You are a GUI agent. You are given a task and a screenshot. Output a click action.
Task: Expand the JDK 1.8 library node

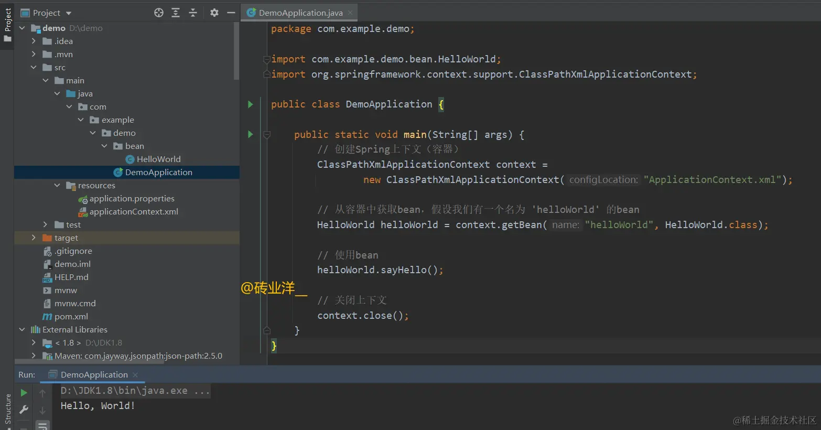(34, 342)
